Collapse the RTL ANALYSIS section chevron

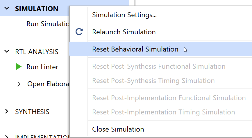(7, 52)
